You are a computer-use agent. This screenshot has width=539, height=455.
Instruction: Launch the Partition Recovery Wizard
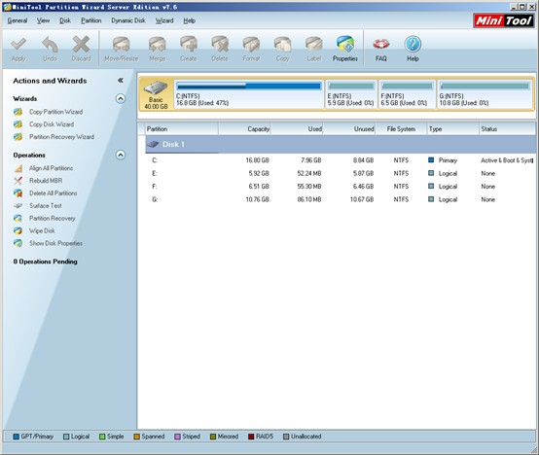tap(61, 137)
